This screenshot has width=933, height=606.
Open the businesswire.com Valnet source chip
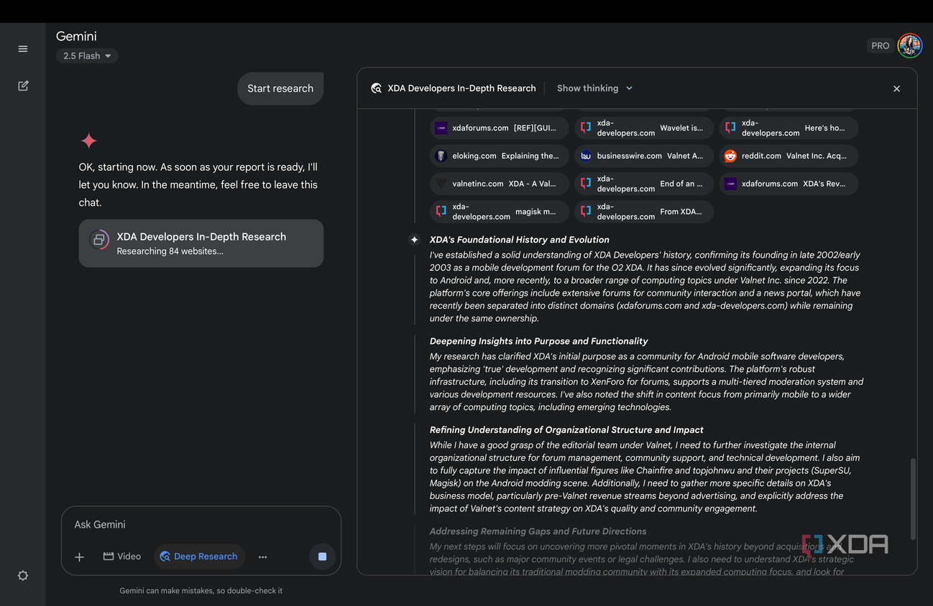[x=644, y=156]
